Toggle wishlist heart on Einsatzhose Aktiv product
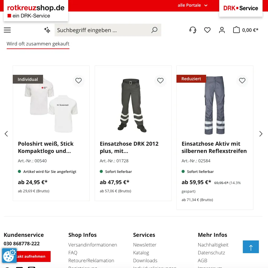Image resolution: width=268 pixels, height=268 pixels. (x=242, y=81)
